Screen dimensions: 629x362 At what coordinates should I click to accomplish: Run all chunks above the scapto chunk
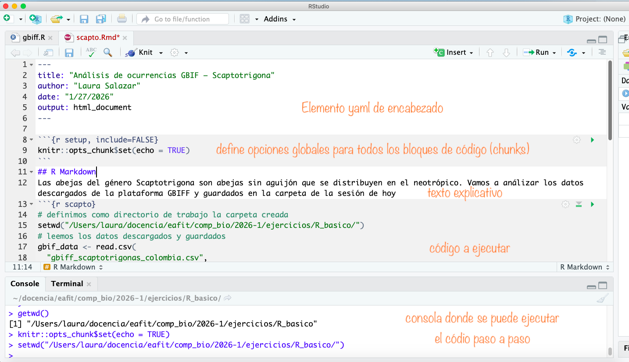(579, 204)
